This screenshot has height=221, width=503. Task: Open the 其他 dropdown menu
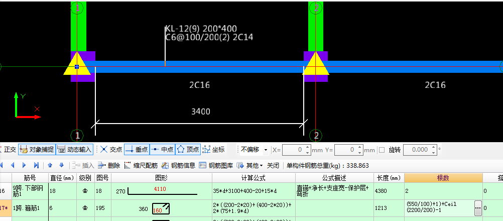click(x=250, y=166)
